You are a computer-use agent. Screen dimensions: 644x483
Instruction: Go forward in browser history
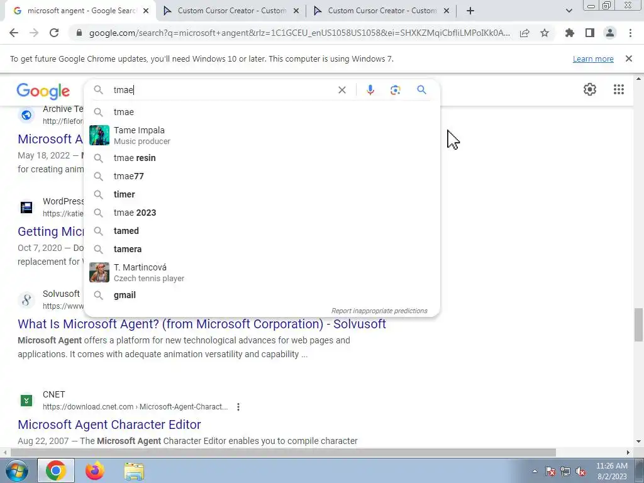(34, 33)
